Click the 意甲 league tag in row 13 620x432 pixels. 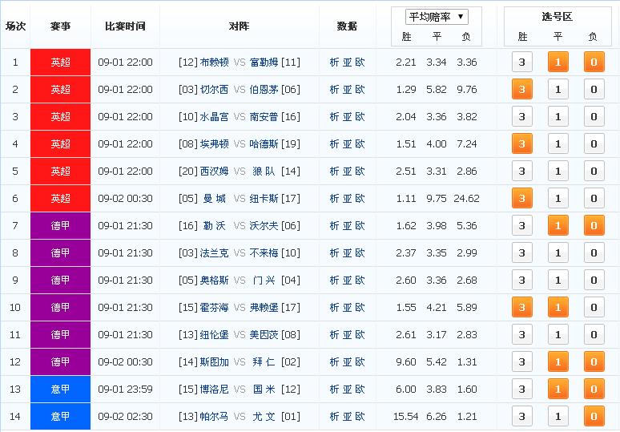click(x=61, y=390)
